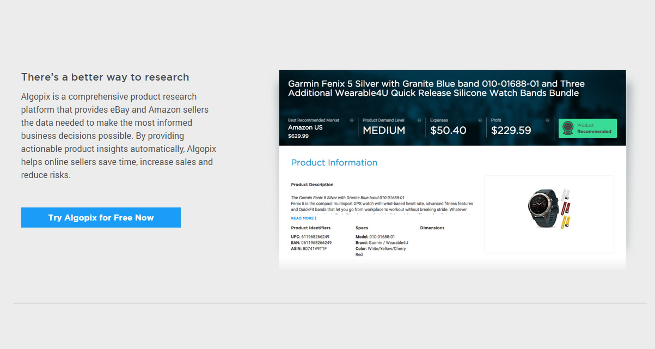Click the Product Identifiers column heading

point(311,228)
